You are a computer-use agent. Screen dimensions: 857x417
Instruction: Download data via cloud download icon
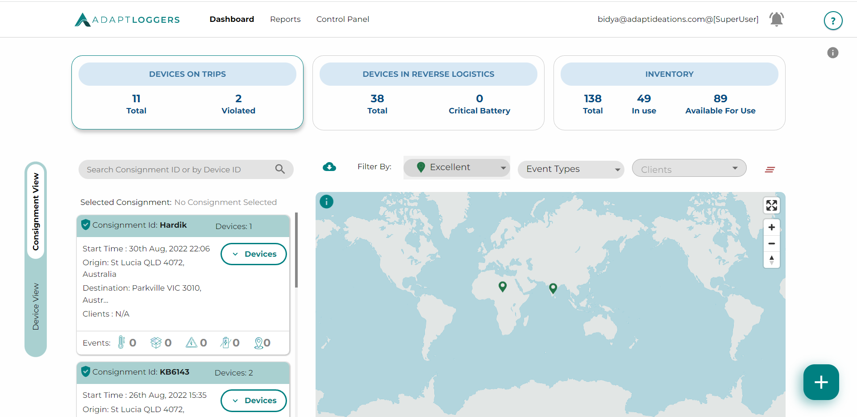click(x=329, y=167)
